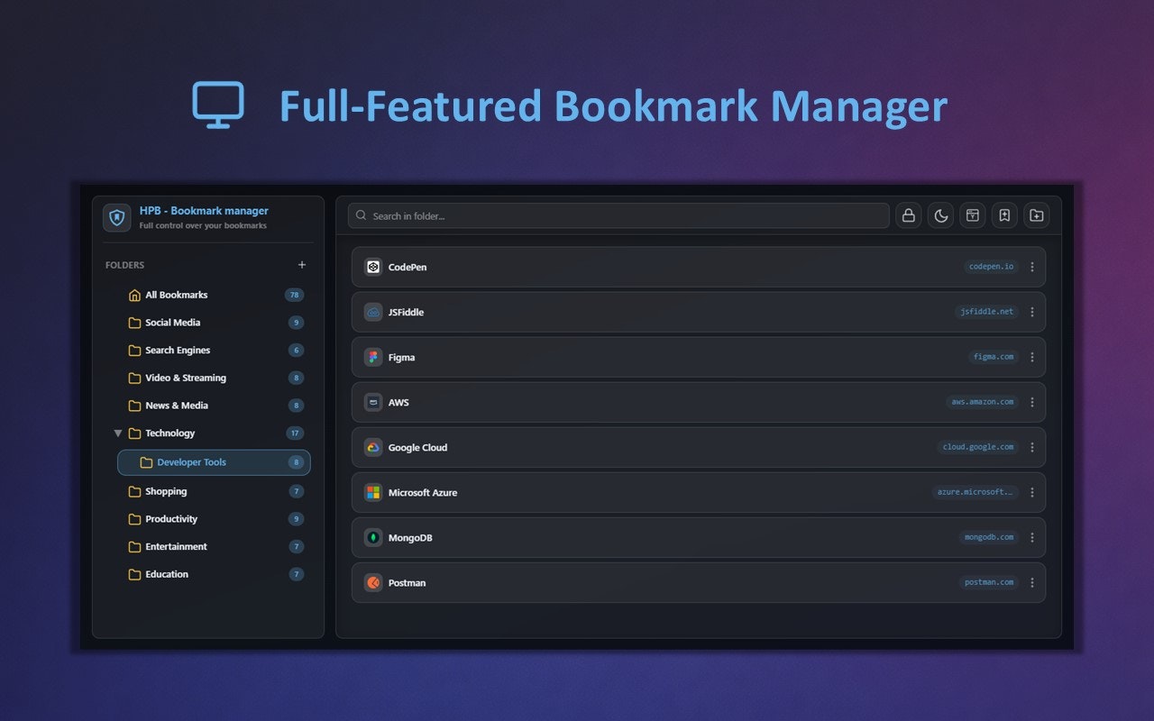
Task: Click the lock icon in the toolbar
Action: coord(908,215)
